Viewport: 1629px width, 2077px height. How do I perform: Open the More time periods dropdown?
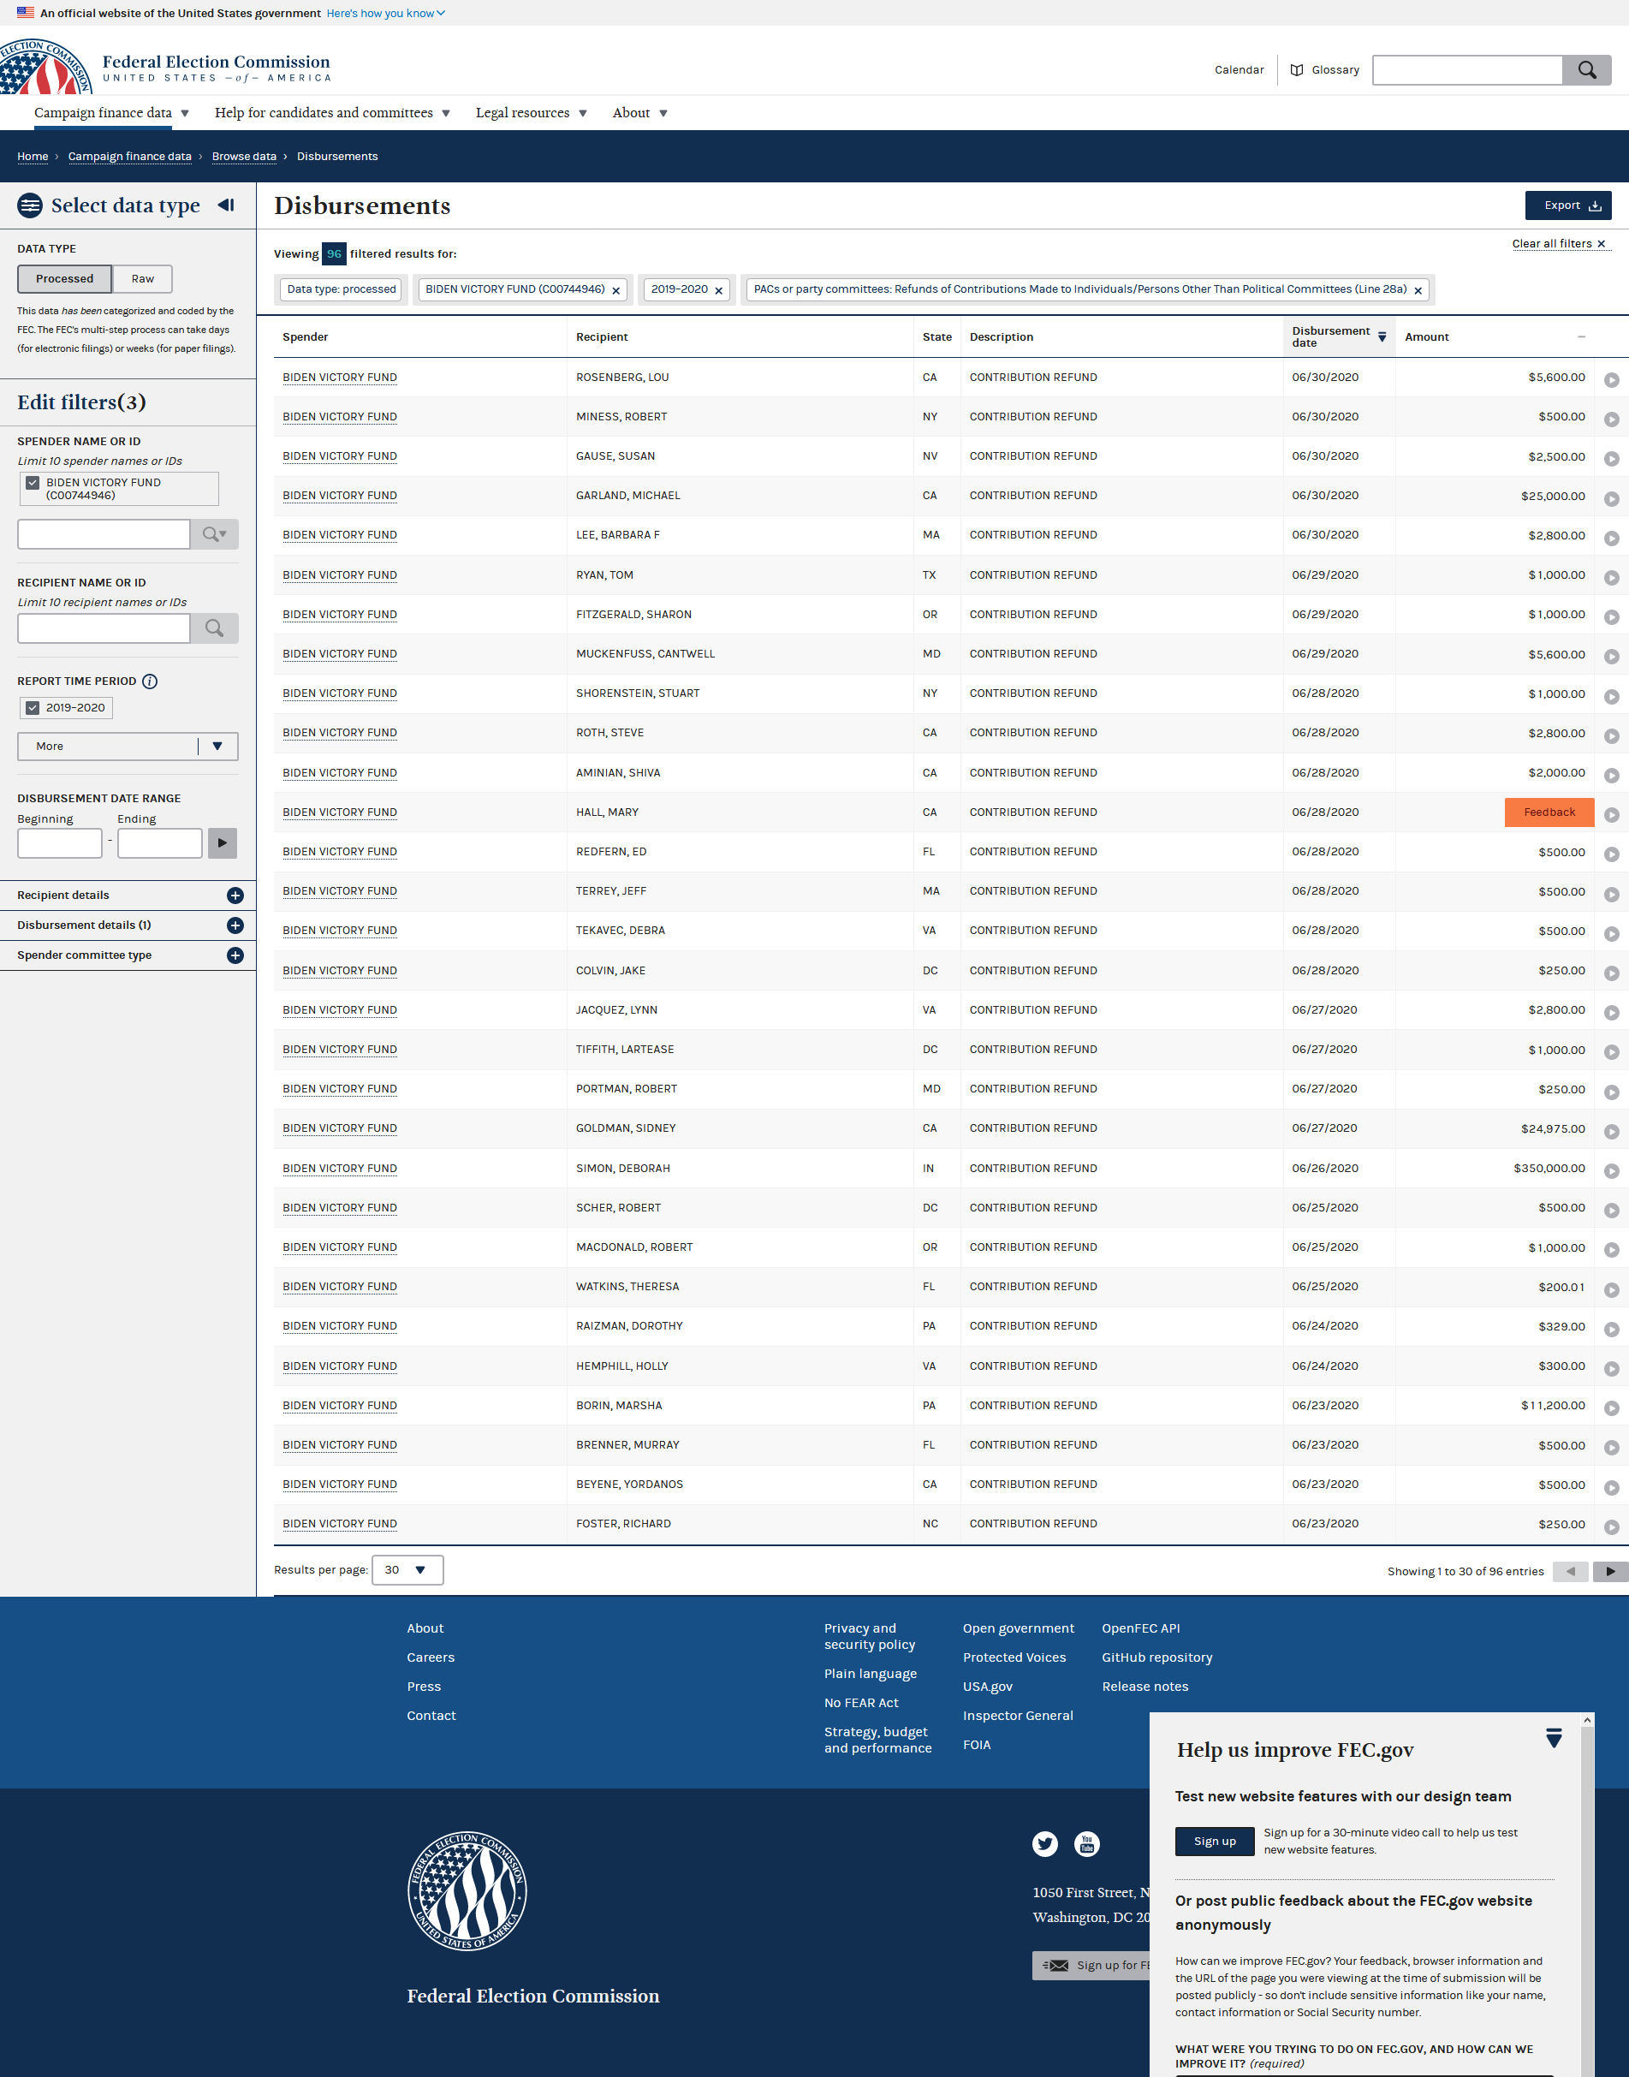[x=128, y=746]
